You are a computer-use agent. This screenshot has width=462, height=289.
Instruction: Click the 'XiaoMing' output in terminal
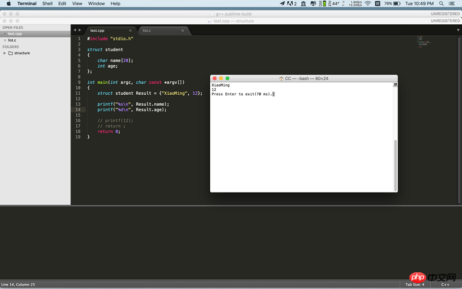221,85
